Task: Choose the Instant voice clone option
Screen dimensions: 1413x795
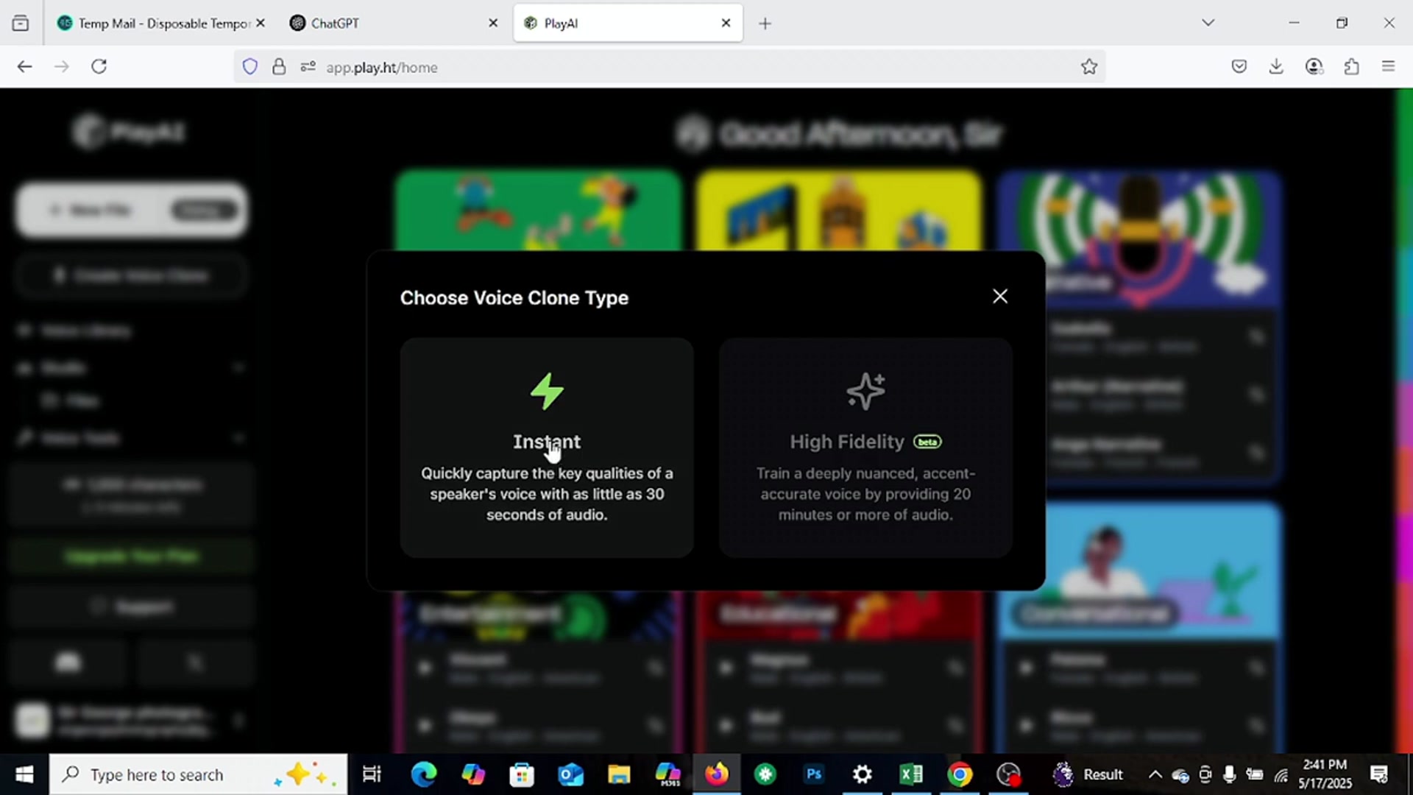Action: pyautogui.click(x=547, y=448)
